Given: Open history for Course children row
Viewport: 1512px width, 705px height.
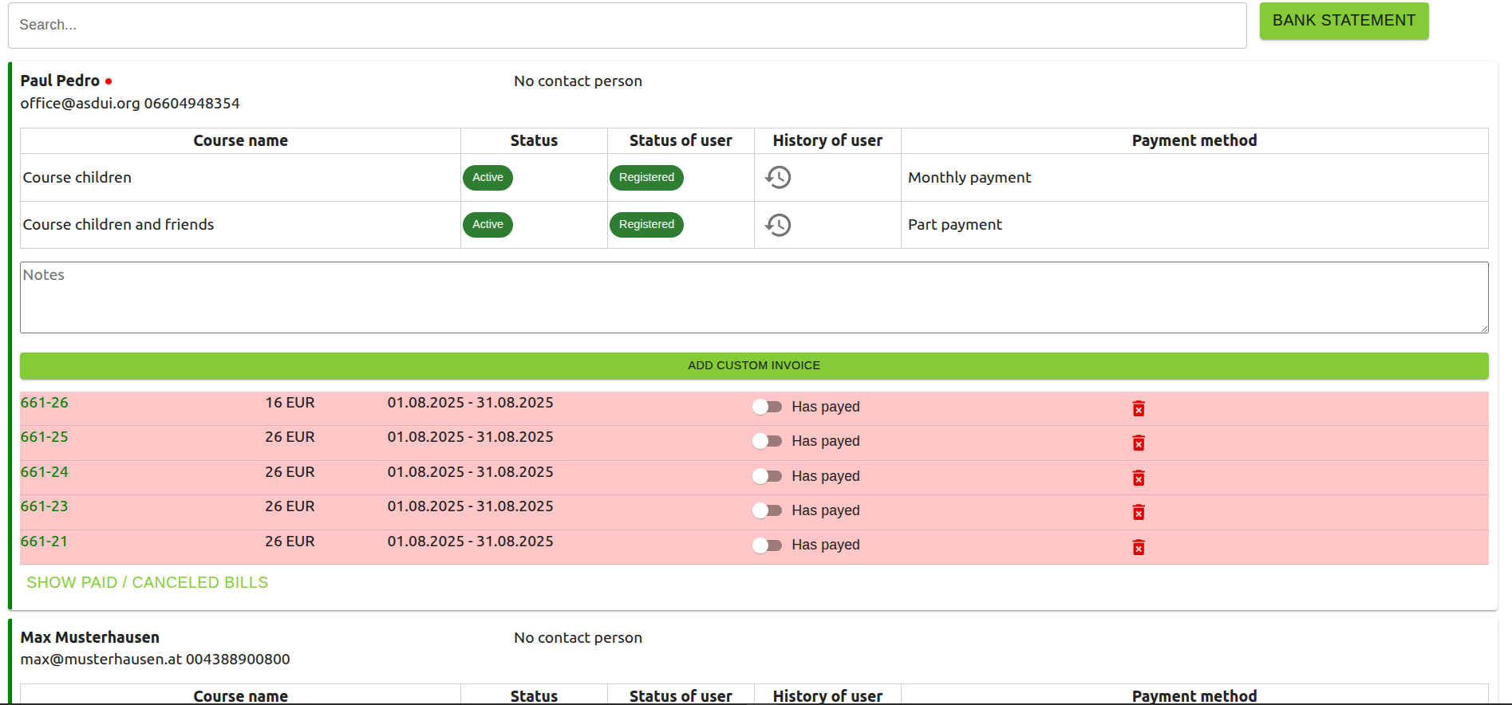Looking at the screenshot, I should pos(778,177).
